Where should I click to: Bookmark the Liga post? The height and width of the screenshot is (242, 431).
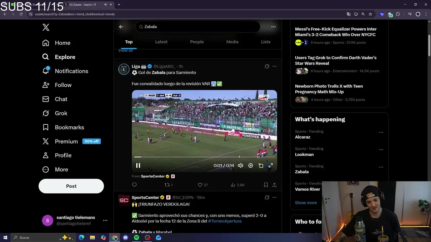[266, 185]
